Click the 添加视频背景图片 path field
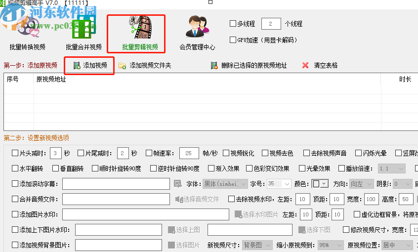 coord(119,245)
